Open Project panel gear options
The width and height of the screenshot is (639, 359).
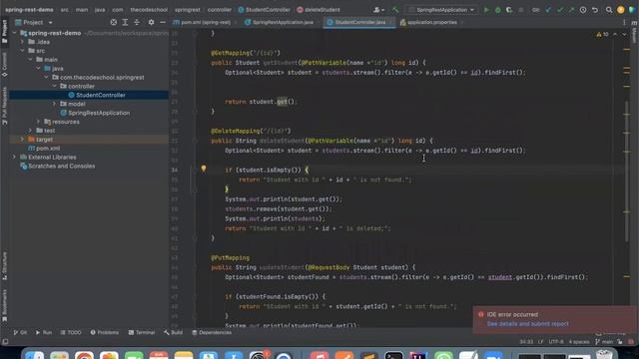click(151, 22)
